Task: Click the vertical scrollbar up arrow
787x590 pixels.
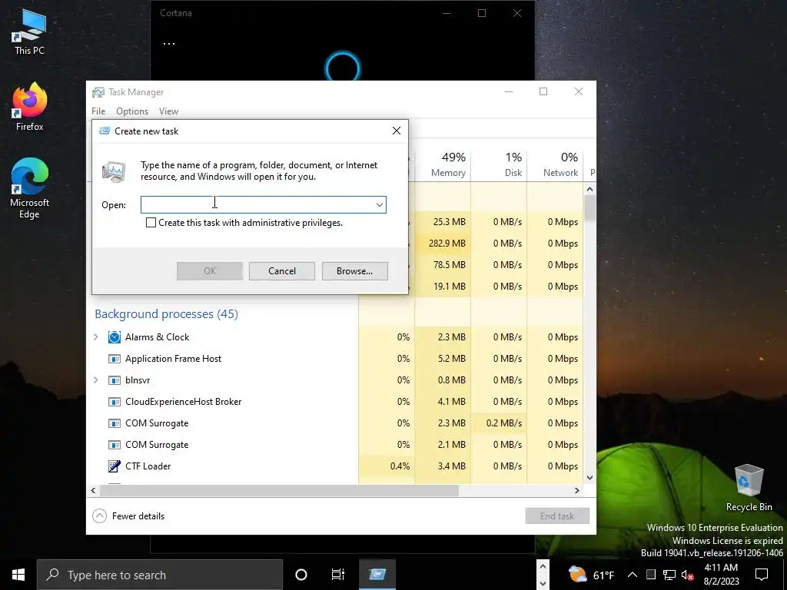Action: click(x=589, y=189)
